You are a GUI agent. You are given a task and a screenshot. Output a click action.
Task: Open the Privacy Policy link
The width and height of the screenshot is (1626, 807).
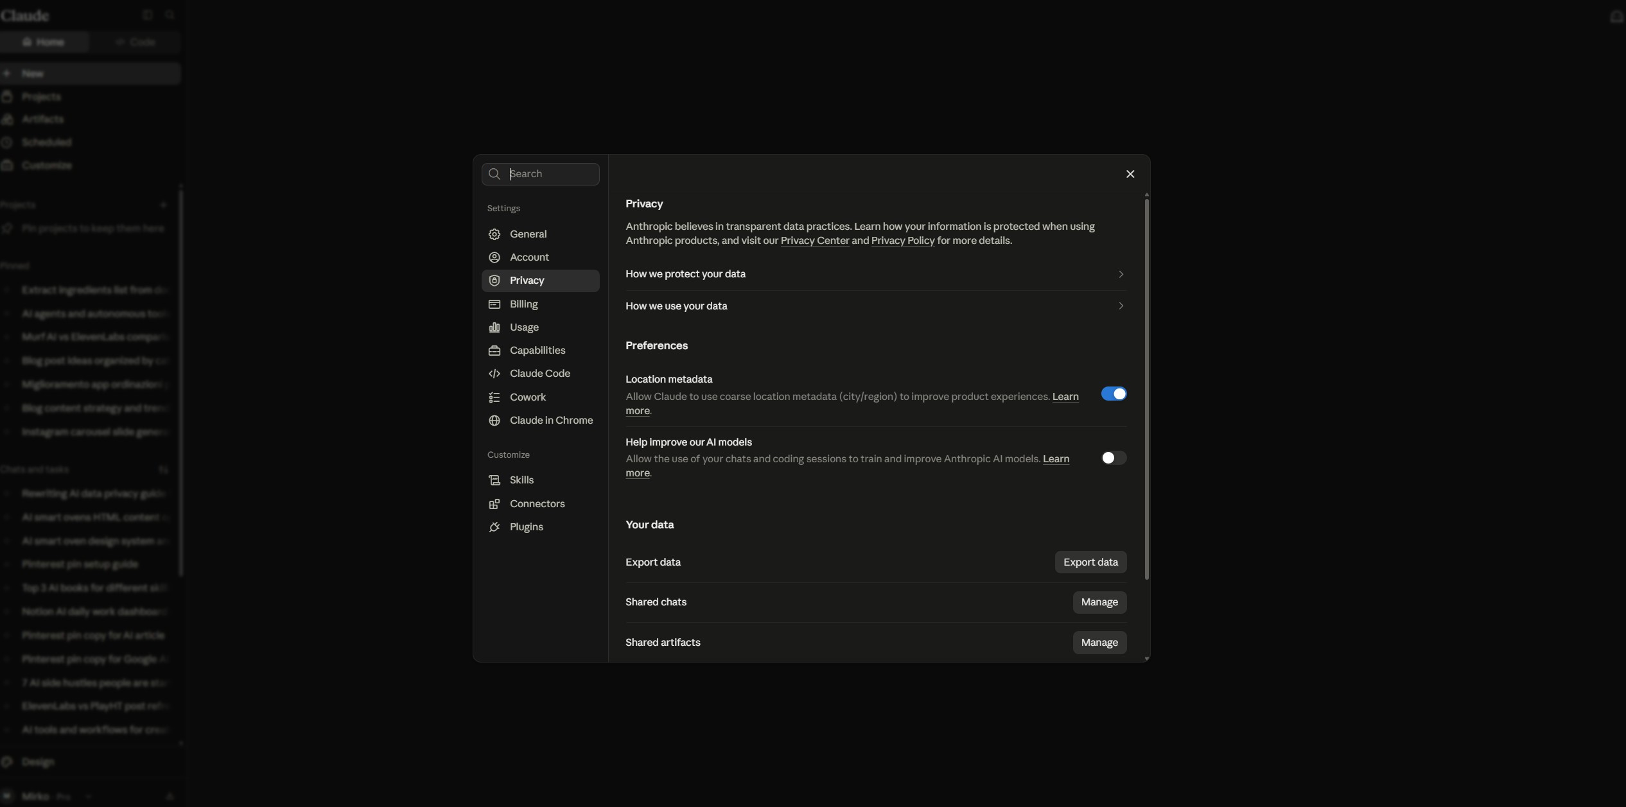pyautogui.click(x=902, y=241)
